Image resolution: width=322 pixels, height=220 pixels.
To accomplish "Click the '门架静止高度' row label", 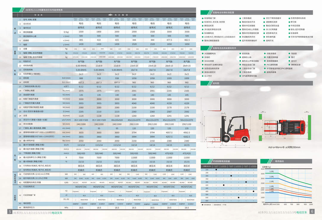I will (29, 91).
